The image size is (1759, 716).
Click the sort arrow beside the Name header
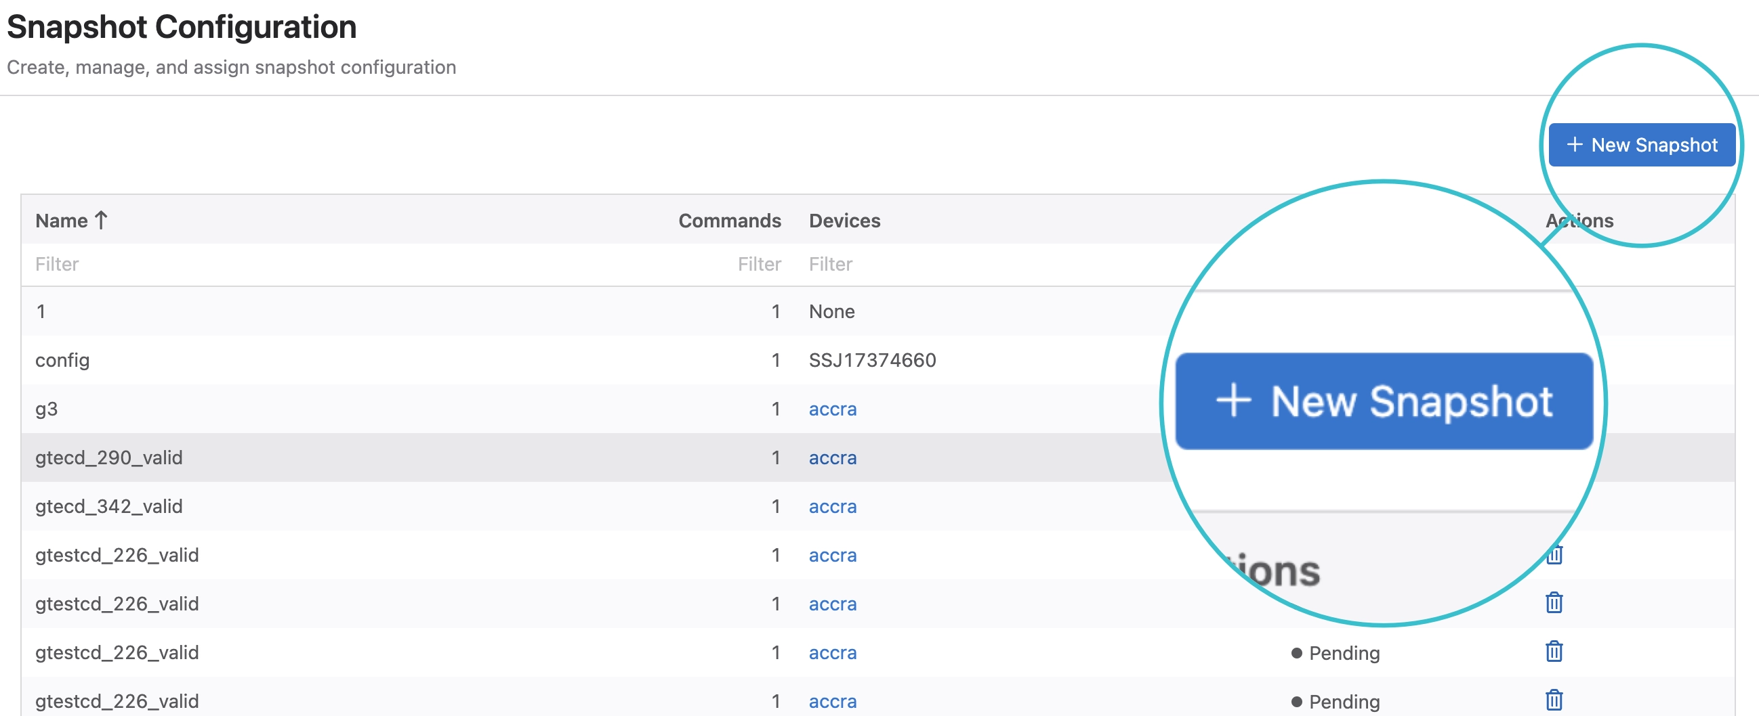pos(101,220)
